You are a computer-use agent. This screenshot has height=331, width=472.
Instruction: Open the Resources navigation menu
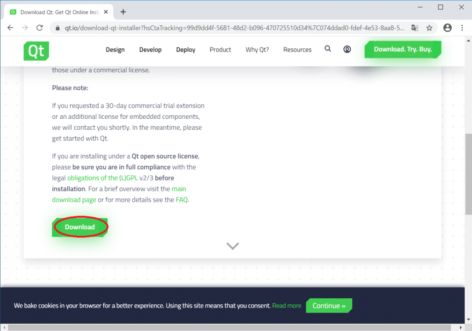(297, 49)
